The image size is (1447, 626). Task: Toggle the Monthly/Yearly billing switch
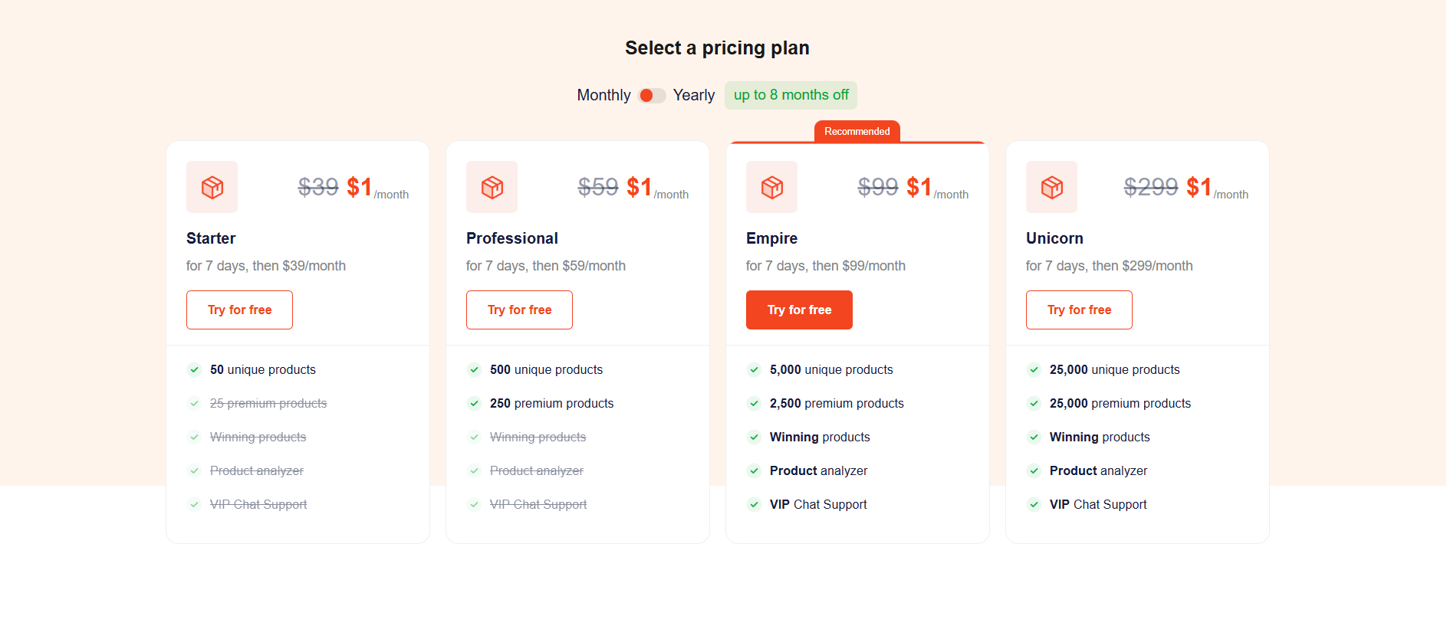652,95
